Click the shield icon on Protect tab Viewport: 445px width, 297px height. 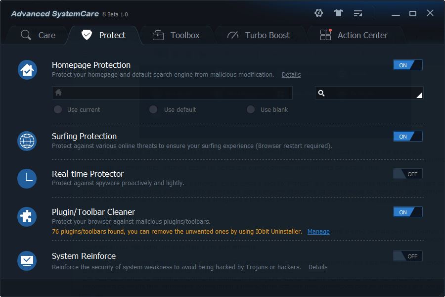point(87,35)
